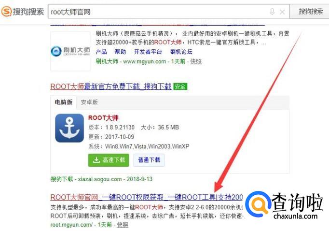Click the 搜狗下载 - xiazai.sogou.com source text
The width and height of the screenshot is (329, 231).
click(101, 179)
